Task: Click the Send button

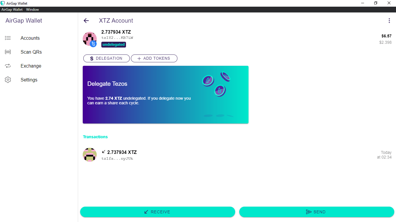Action: [317, 212]
